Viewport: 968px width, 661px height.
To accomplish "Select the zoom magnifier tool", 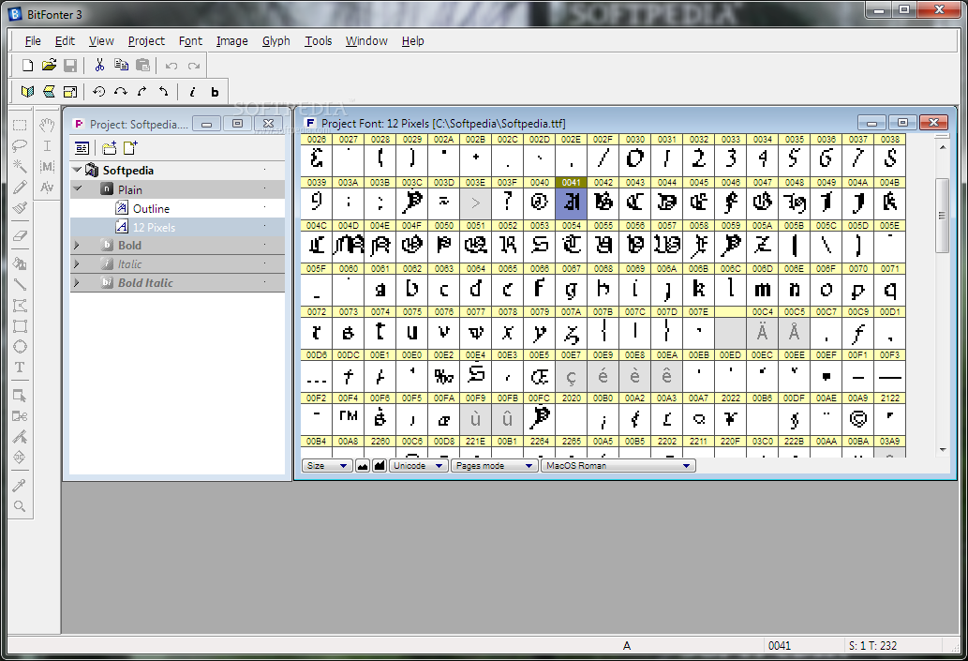I will [x=20, y=506].
